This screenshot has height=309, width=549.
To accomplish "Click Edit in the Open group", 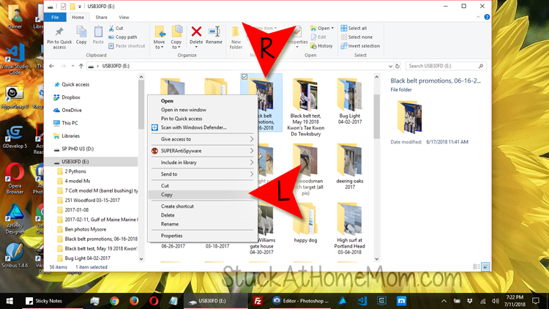I will coord(318,37).
